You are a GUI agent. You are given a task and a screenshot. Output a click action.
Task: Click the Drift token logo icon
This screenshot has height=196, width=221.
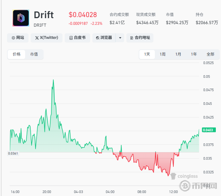[21, 18]
